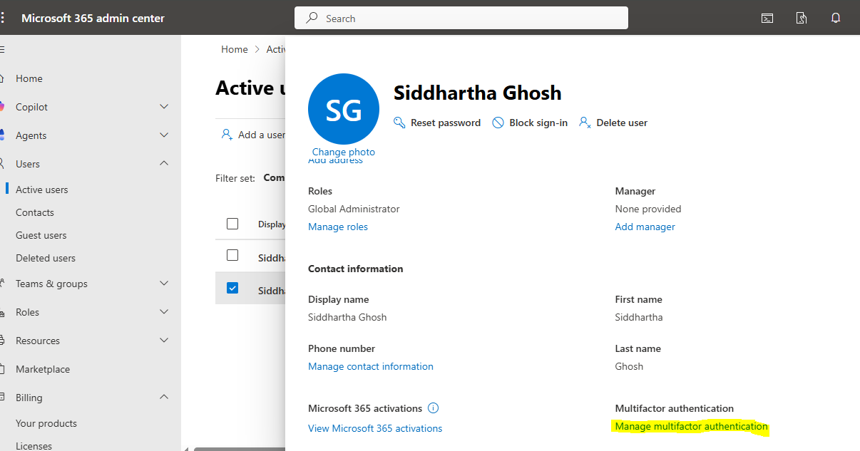Expand the Copilot navigation section
Viewport: 860px width, 451px height.
pos(164,107)
